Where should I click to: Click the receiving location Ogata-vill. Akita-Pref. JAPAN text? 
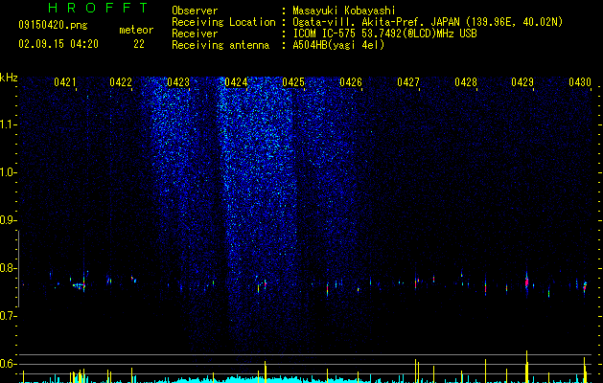pyautogui.click(x=428, y=22)
